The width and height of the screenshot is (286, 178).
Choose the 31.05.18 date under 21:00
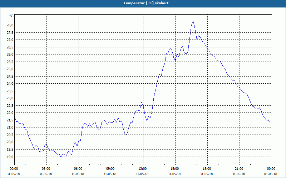tap(238, 174)
